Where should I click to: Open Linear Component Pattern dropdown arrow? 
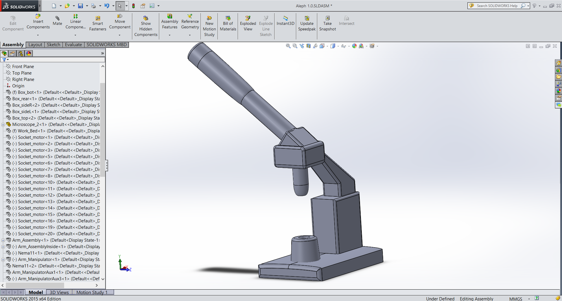coord(75,35)
